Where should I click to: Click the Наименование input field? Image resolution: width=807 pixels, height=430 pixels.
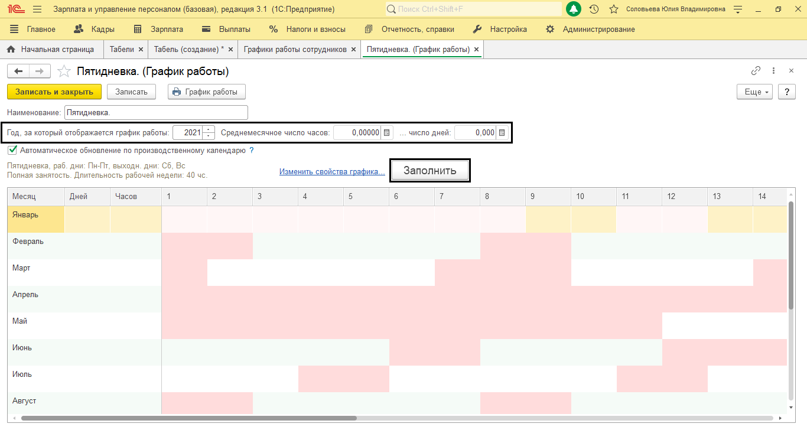click(x=156, y=112)
